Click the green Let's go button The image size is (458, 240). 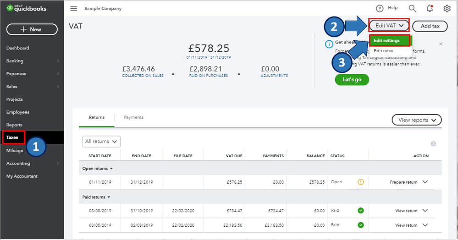pos(352,79)
